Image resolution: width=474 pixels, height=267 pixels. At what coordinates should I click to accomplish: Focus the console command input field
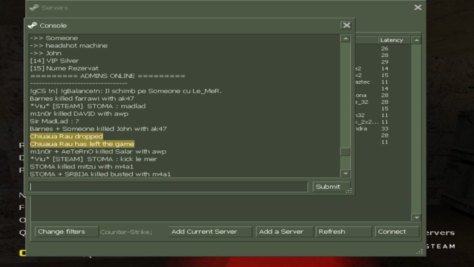(x=168, y=187)
